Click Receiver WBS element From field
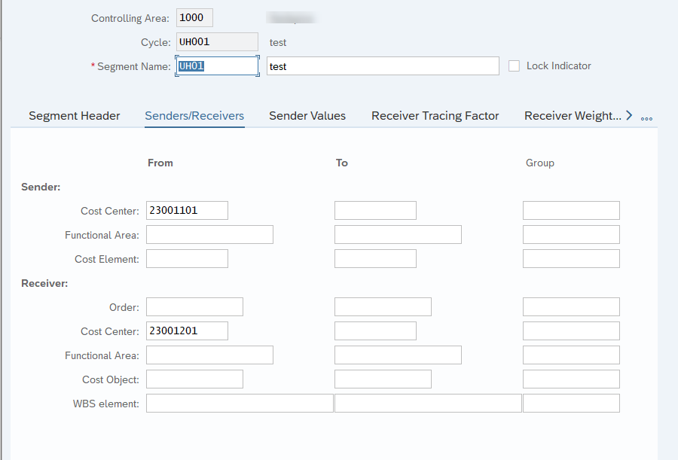The width and height of the screenshot is (678, 460). pos(240,404)
